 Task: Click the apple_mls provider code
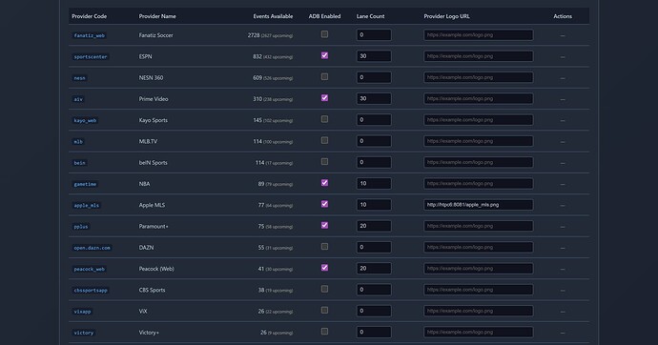87,206
